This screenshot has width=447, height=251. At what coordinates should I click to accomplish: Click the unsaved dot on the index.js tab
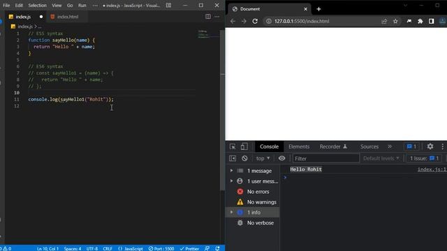tap(41, 17)
